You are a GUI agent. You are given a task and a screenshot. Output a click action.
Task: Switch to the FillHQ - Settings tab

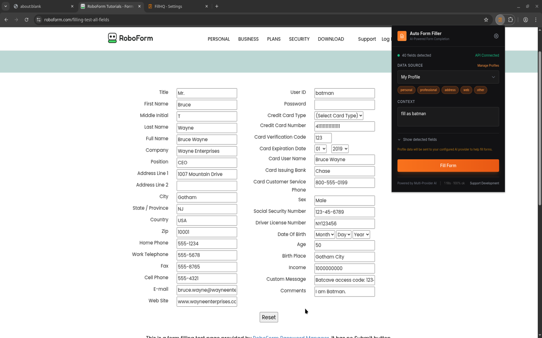(x=178, y=6)
